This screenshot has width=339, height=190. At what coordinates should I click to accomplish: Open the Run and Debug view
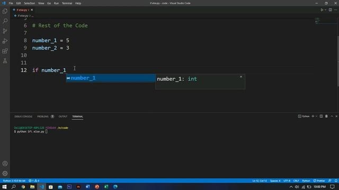(x=5, y=41)
